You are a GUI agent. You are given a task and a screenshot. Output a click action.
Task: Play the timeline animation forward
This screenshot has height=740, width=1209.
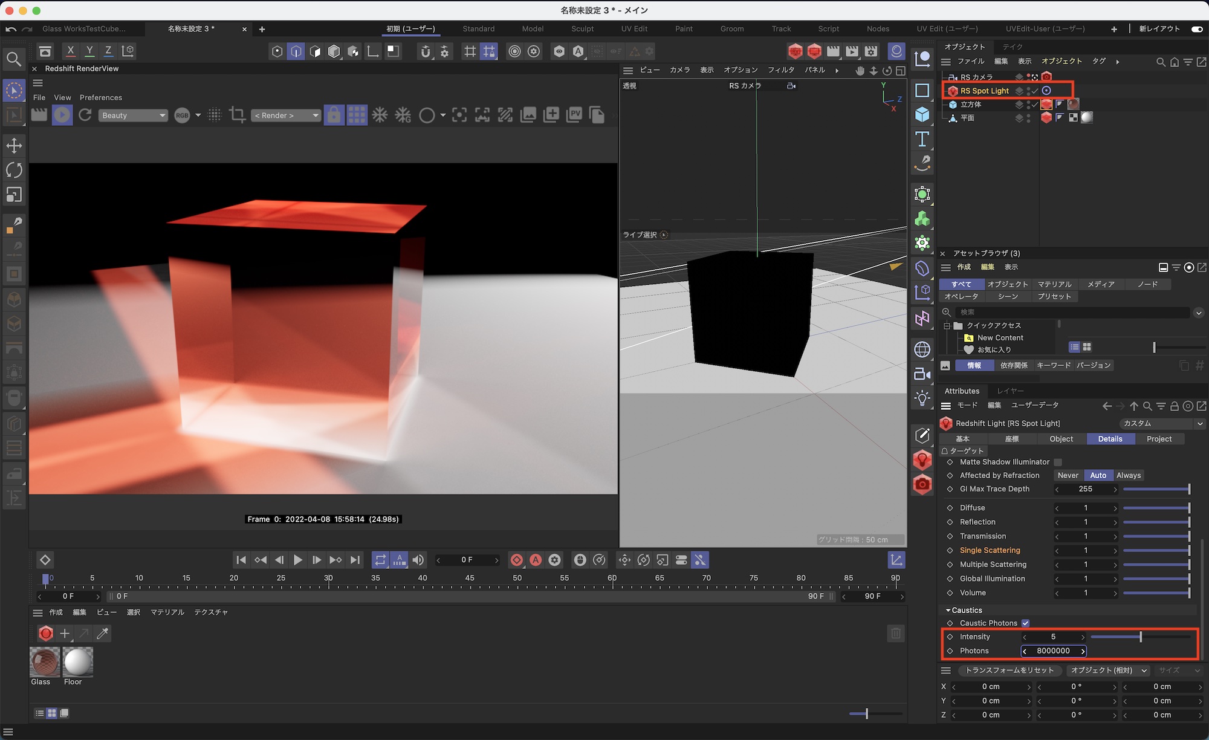point(297,560)
